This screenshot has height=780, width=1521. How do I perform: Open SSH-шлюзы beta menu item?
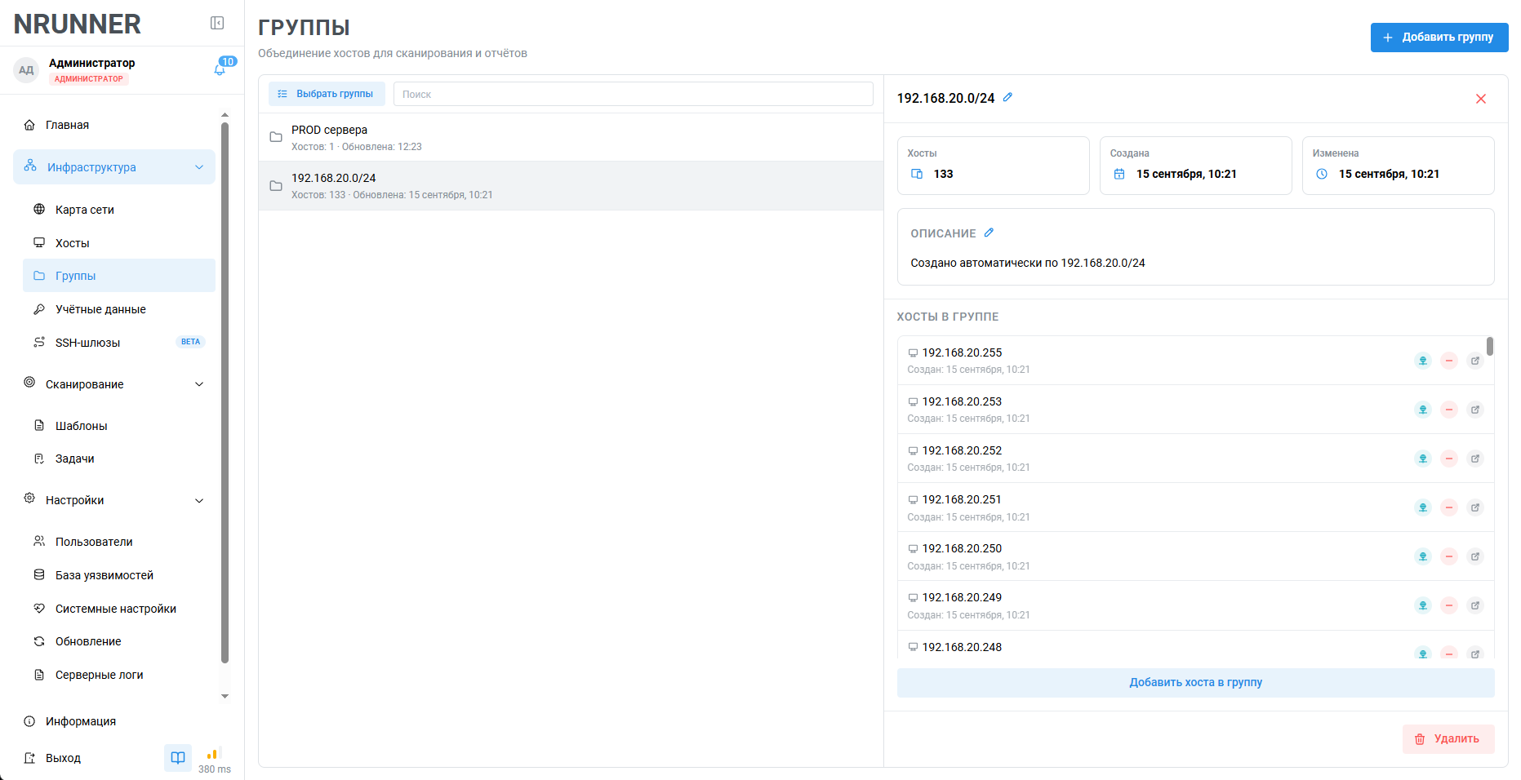tap(119, 343)
